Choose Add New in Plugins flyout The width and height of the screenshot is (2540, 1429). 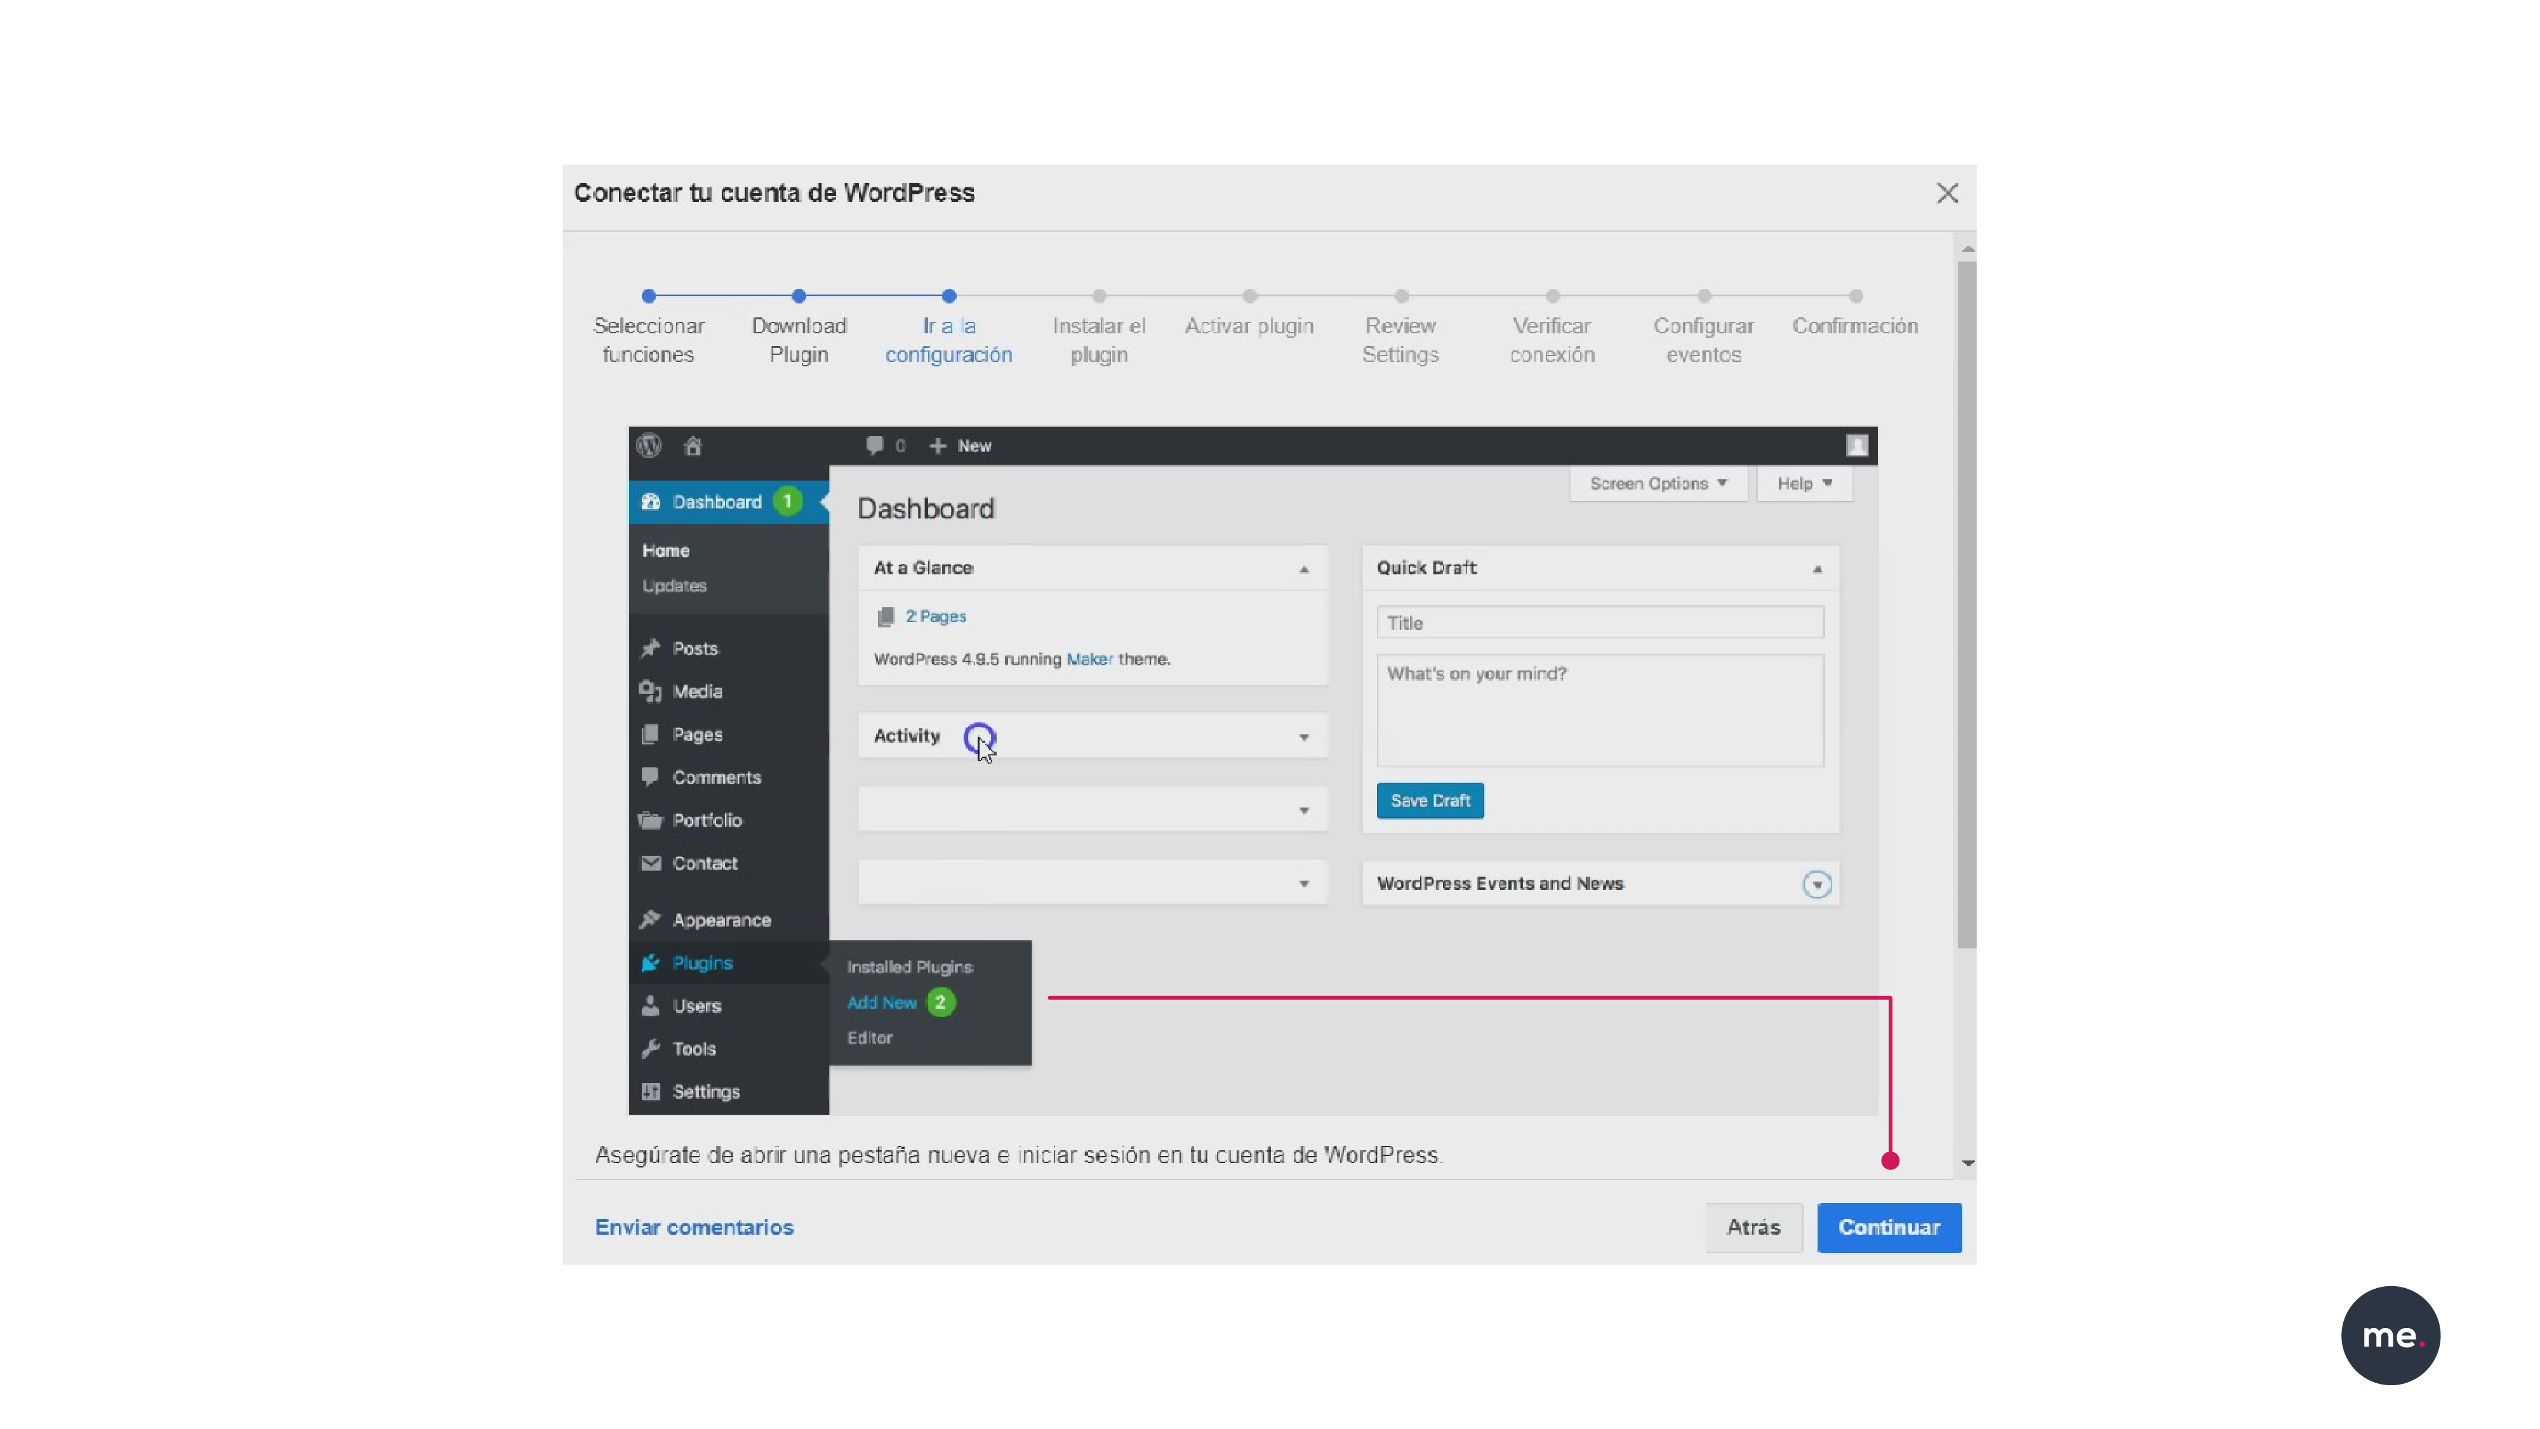point(882,1003)
